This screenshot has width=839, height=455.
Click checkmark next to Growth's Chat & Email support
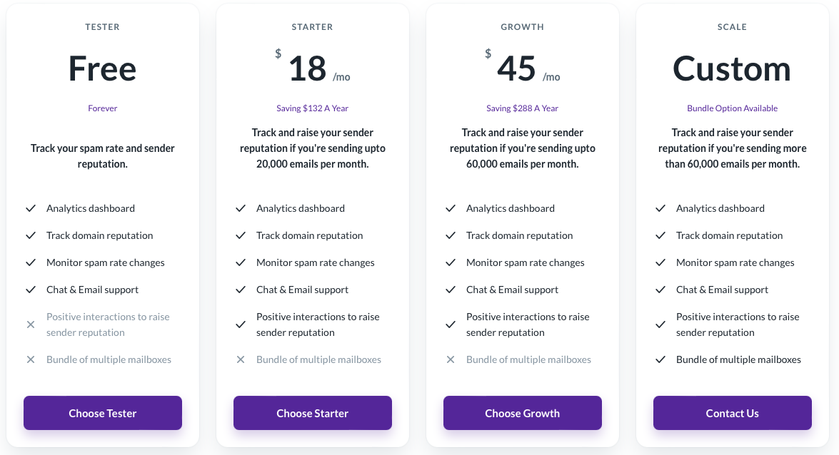click(x=451, y=290)
